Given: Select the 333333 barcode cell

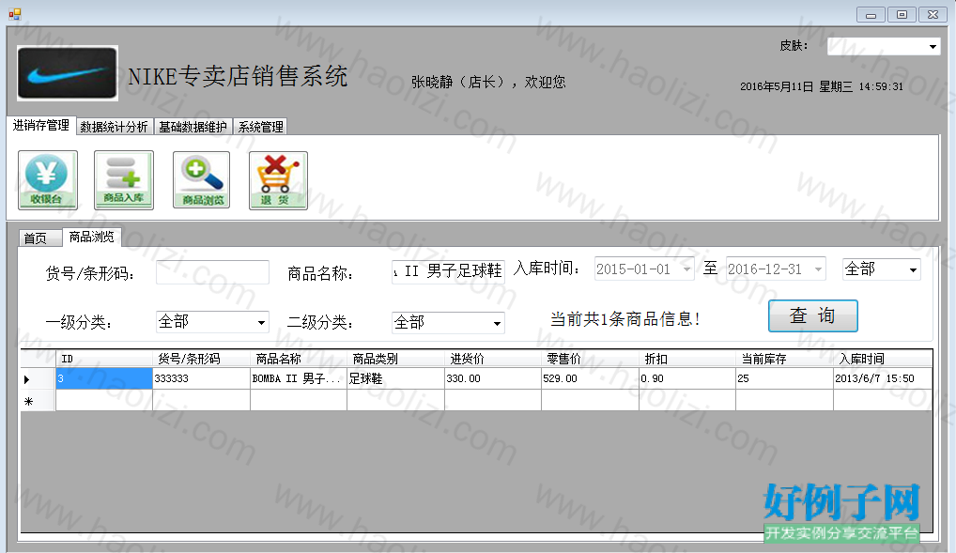Looking at the screenshot, I should (x=201, y=378).
